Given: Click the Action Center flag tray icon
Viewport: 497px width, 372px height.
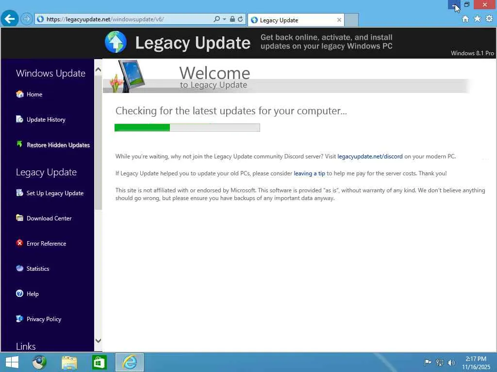Looking at the screenshot, I should [428, 362].
